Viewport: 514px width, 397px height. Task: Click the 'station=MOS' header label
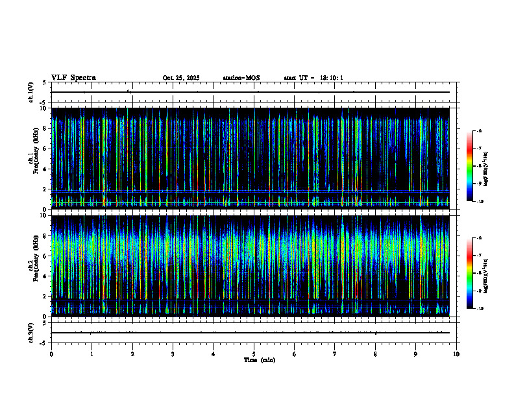pyautogui.click(x=241, y=78)
